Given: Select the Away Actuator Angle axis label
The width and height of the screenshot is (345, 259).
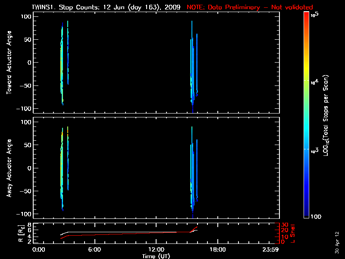Looking at the screenshot, I should click(x=8, y=168).
